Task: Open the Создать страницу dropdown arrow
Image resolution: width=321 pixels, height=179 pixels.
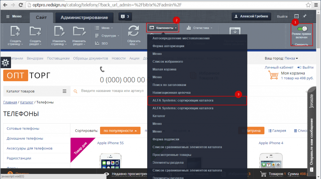Action: coord(22,45)
